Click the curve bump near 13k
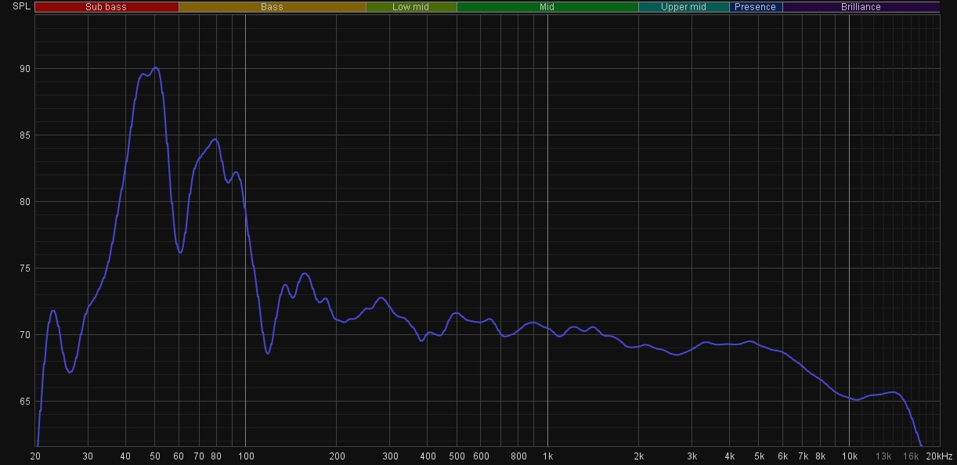Screen dimensions: 957x465 (891, 392)
